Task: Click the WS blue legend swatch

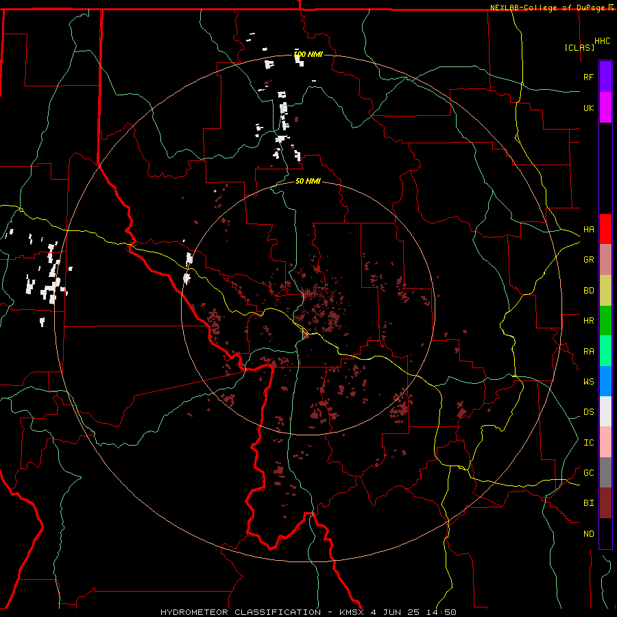Action: coord(605,381)
